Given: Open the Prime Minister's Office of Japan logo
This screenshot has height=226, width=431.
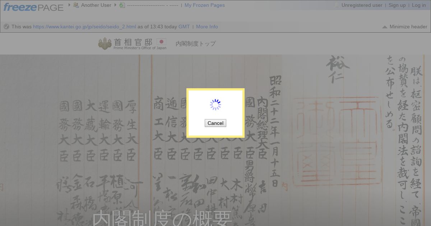Looking at the screenshot, I should point(132,43).
